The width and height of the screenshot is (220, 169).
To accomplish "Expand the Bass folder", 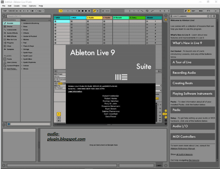I will click(x=22, y=27).
